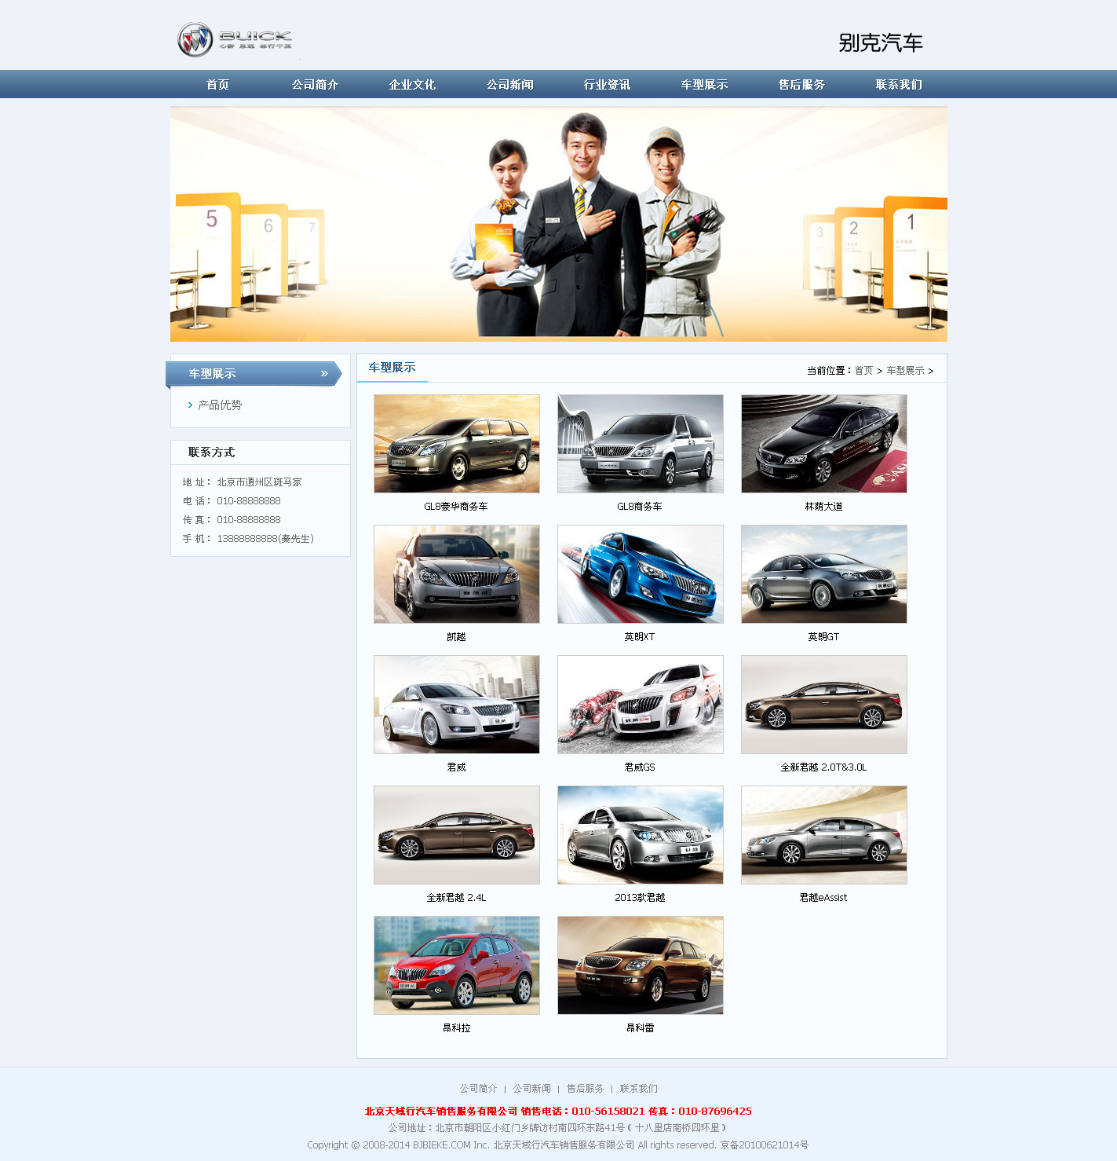Screen dimensions: 1117x1161
Task: View the 林荫大道 car image
Action: coord(823,444)
